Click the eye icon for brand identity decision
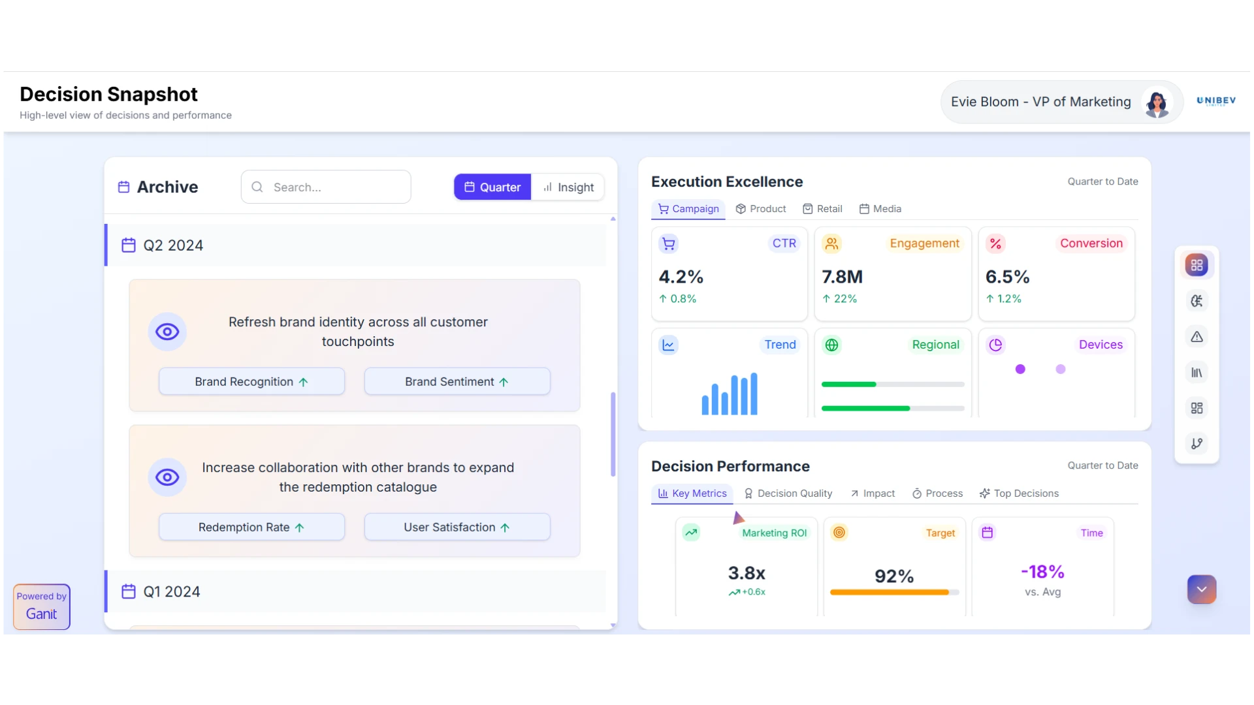Screen dimensions: 1254x705 (167, 332)
